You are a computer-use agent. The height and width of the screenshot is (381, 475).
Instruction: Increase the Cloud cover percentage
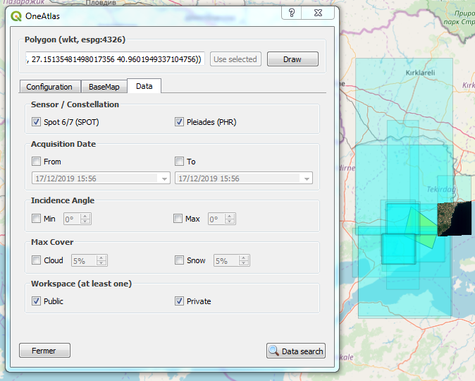click(x=101, y=258)
